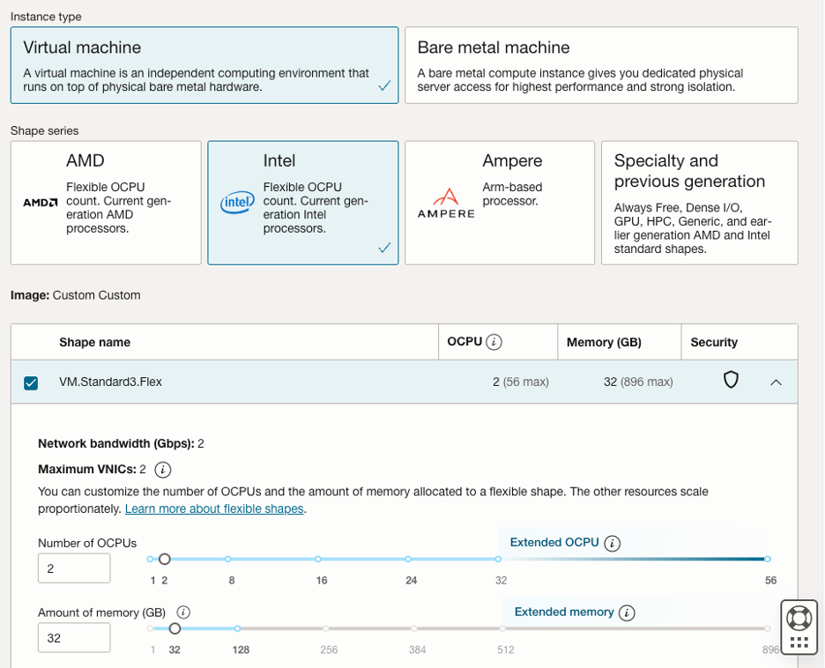
Task: Click the AMD processor logo icon
Action: pyautogui.click(x=39, y=202)
